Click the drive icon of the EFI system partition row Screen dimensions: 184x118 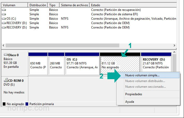pos(4,14)
